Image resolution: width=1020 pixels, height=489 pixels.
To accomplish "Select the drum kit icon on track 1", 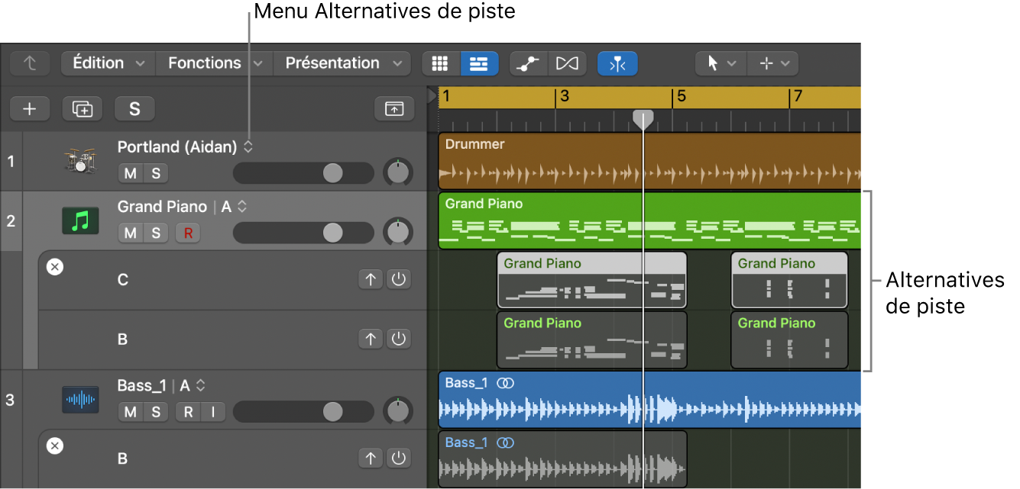I will 80,161.
